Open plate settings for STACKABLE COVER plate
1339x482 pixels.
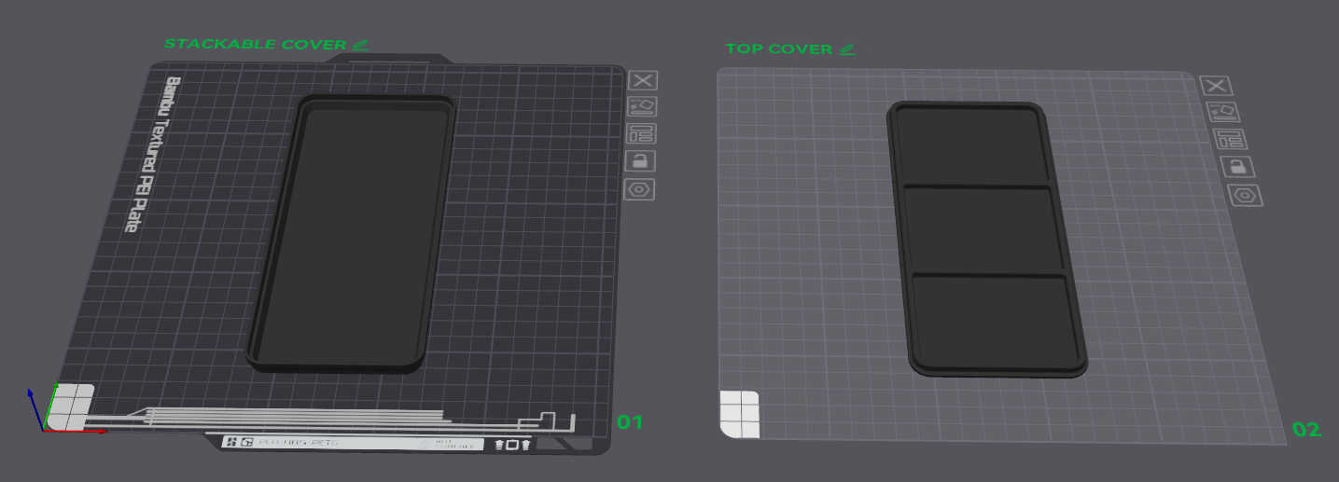(x=639, y=188)
